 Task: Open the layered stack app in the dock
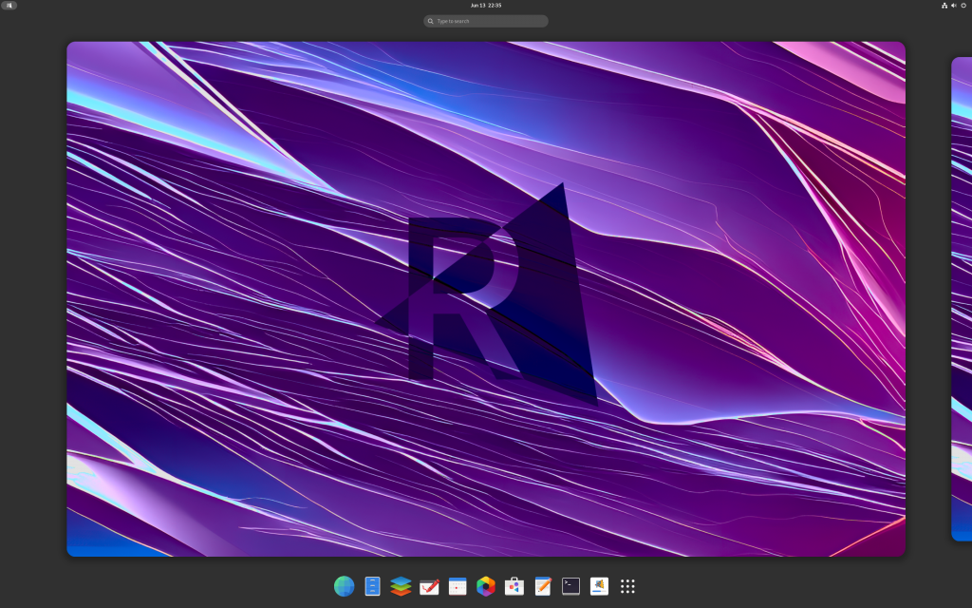(401, 586)
